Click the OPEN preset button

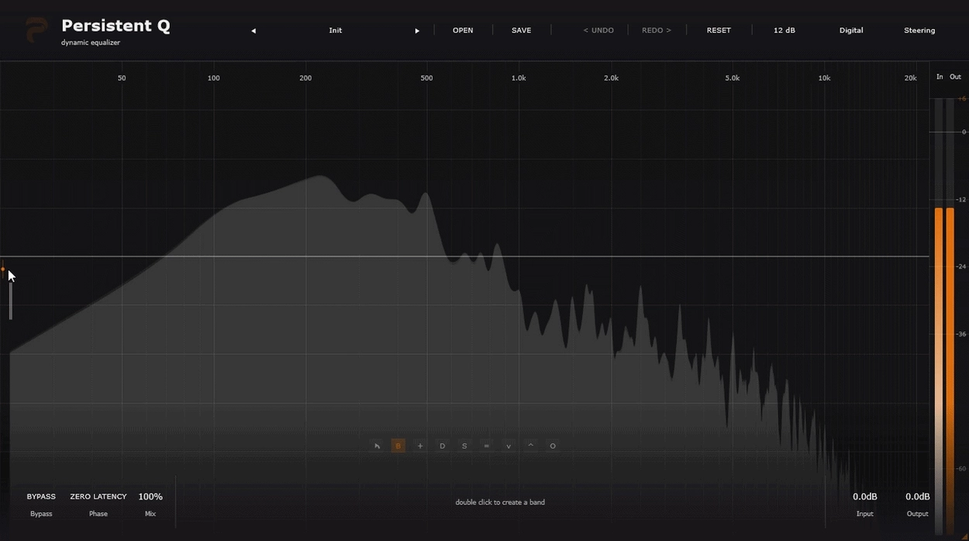(x=463, y=30)
